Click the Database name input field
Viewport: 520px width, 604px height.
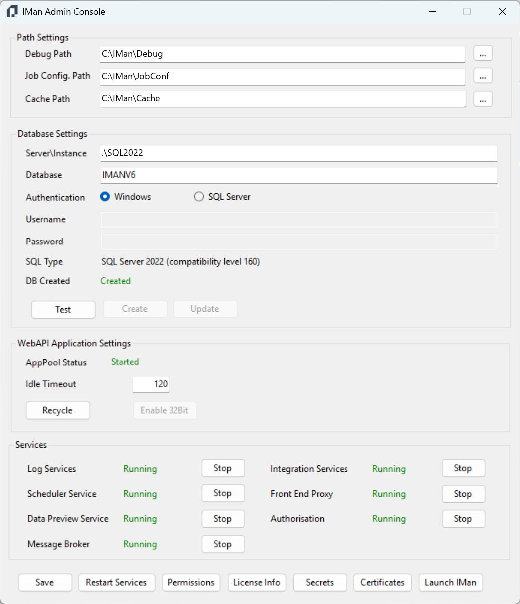pos(299,175)
